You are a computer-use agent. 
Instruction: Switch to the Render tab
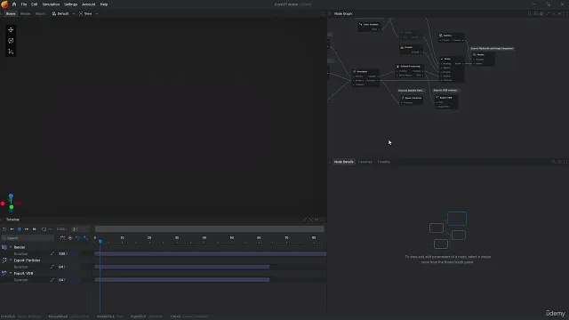[25, 14]
